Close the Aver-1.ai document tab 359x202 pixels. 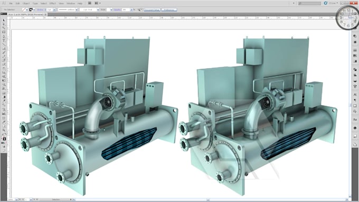(x=45, y=14)
